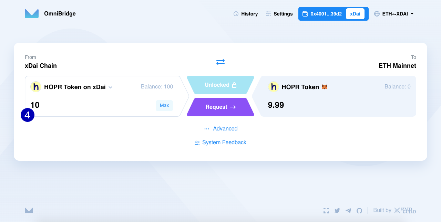Click the HOPR Token name on ETH Mainnet
This screenshot has width=441, height=222.
300,87
